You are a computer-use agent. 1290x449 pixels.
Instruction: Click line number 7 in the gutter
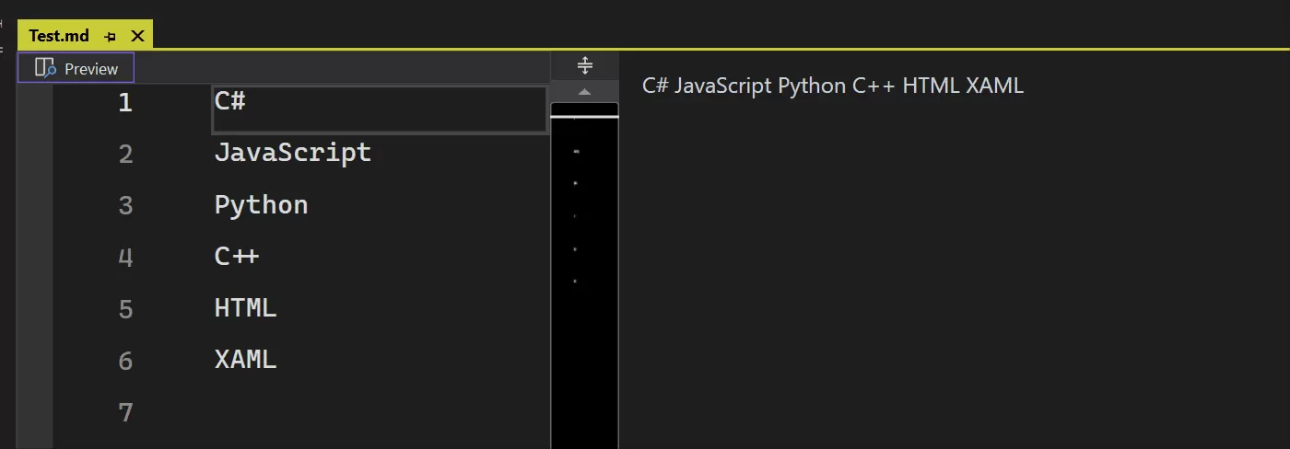tap(125, 412)
